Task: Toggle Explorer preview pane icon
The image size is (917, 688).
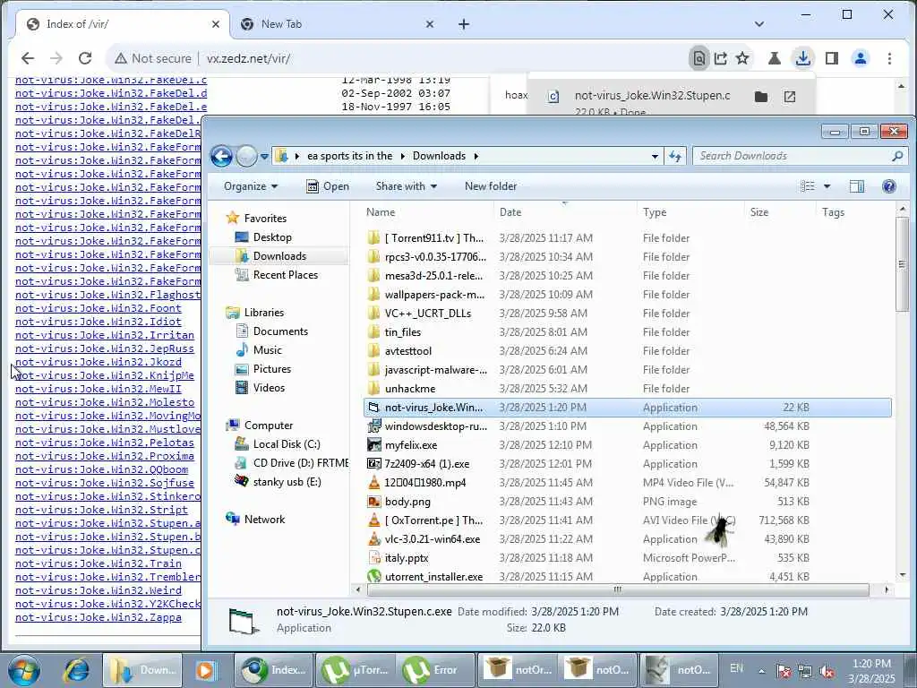Action: 857,186
